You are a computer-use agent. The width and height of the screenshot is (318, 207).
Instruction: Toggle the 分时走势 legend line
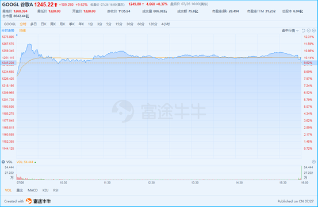[8, 30]
